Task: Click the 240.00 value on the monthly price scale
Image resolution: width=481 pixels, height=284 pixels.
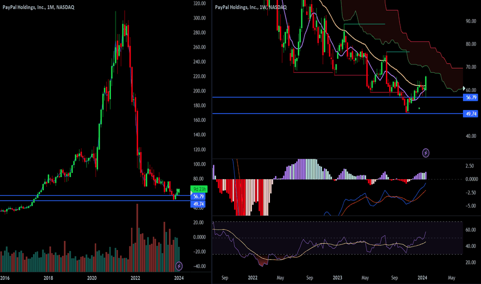Action: [199, 62]
